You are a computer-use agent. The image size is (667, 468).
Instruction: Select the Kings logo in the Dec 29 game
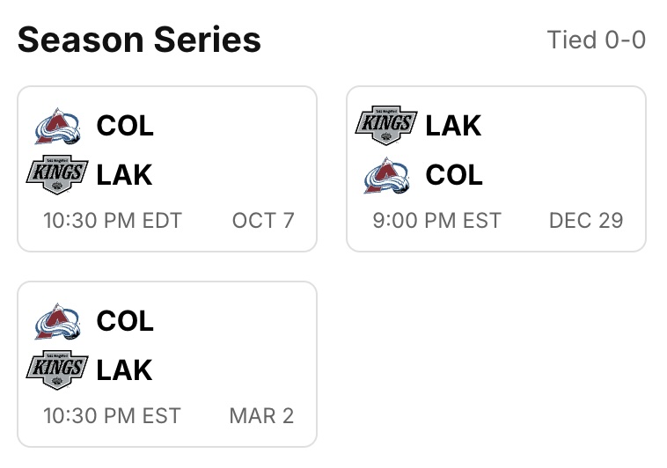[x=386, y=126]
